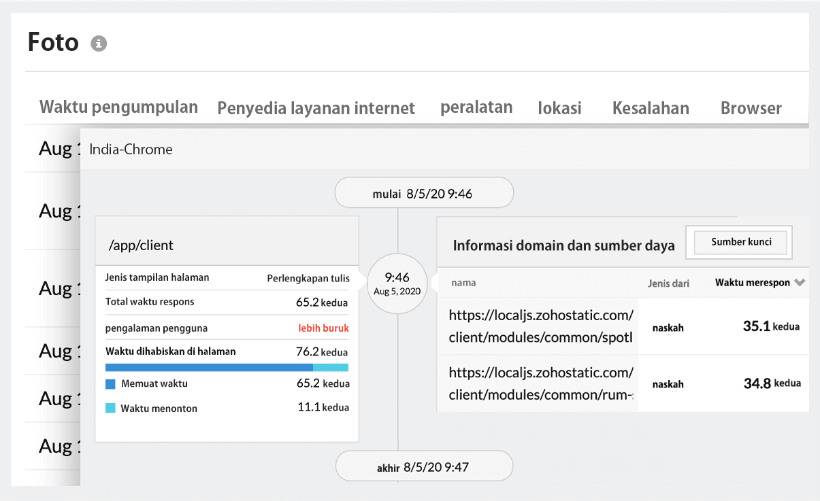Switch to the Browser tab
The image size is (820, 501).
[x=751, y=108]
